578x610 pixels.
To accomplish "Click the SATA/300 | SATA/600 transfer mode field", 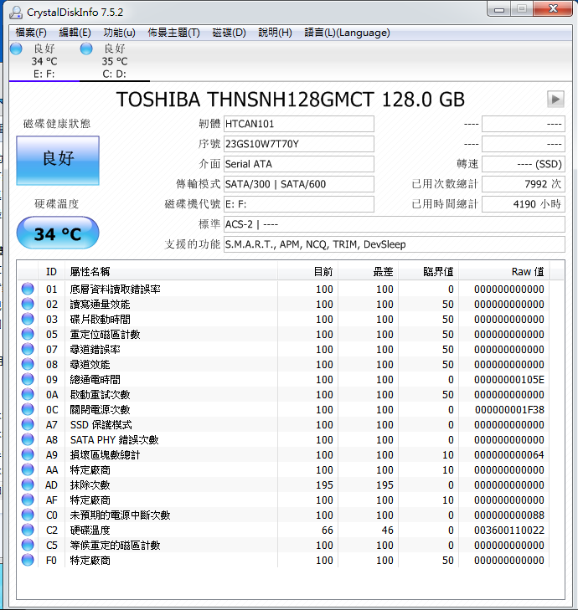I will [x=299, y=184].
